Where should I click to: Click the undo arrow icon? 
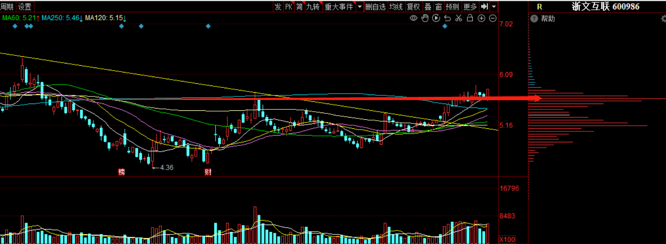[447, 18]
